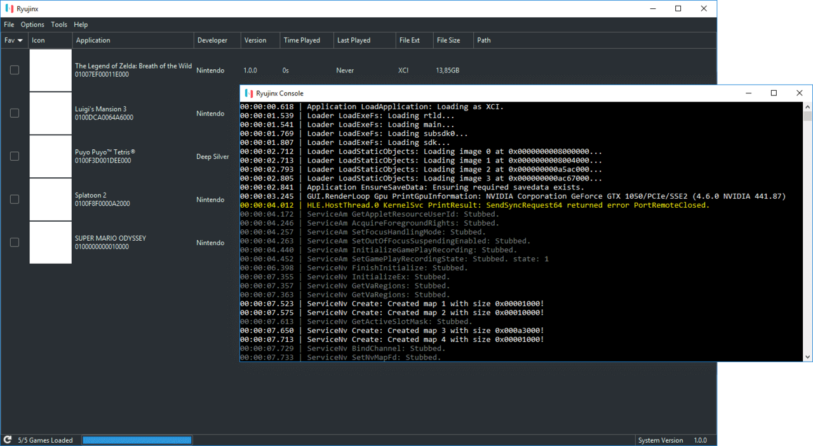The height and width of the screenshot is (446, 813).
Task: Check the Splatoon 2 favorite box
Action: pos(15,199)
